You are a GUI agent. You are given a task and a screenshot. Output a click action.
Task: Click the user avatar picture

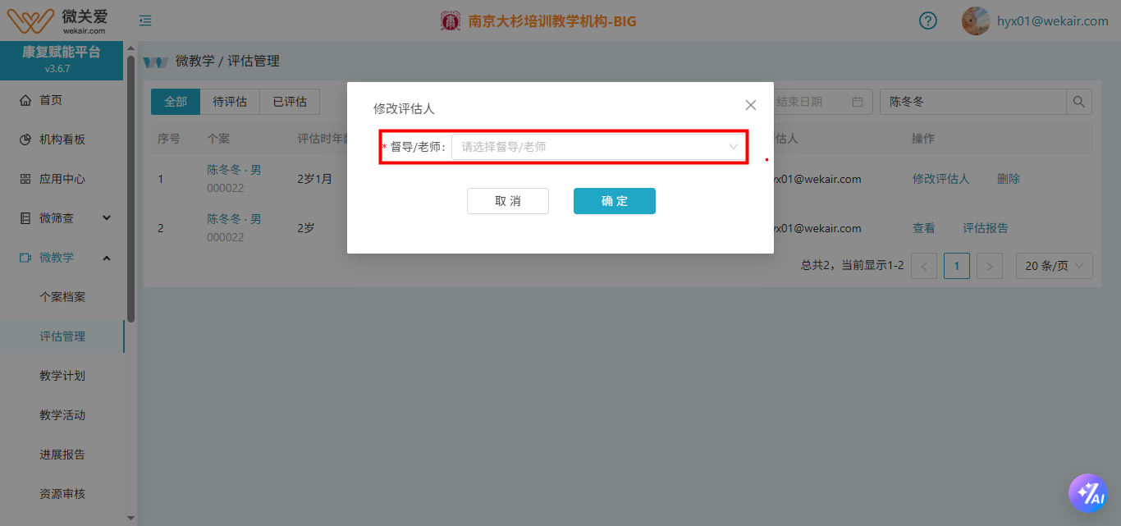click(x=976, y=21)
